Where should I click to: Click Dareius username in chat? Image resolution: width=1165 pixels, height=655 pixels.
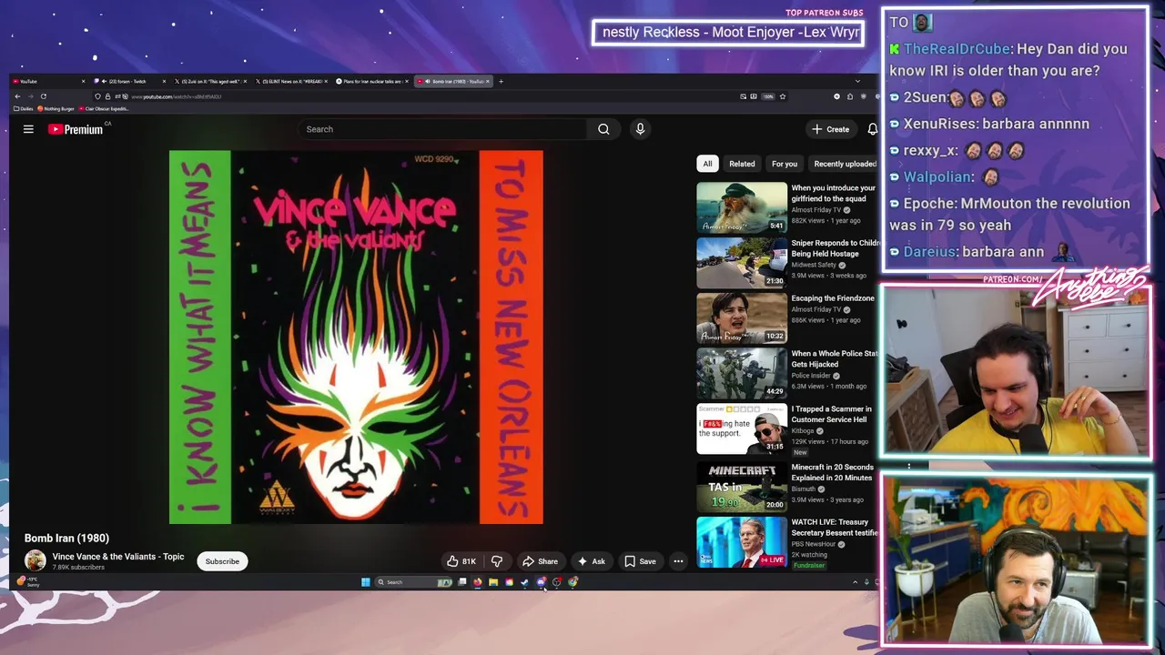tap(929, 252)
